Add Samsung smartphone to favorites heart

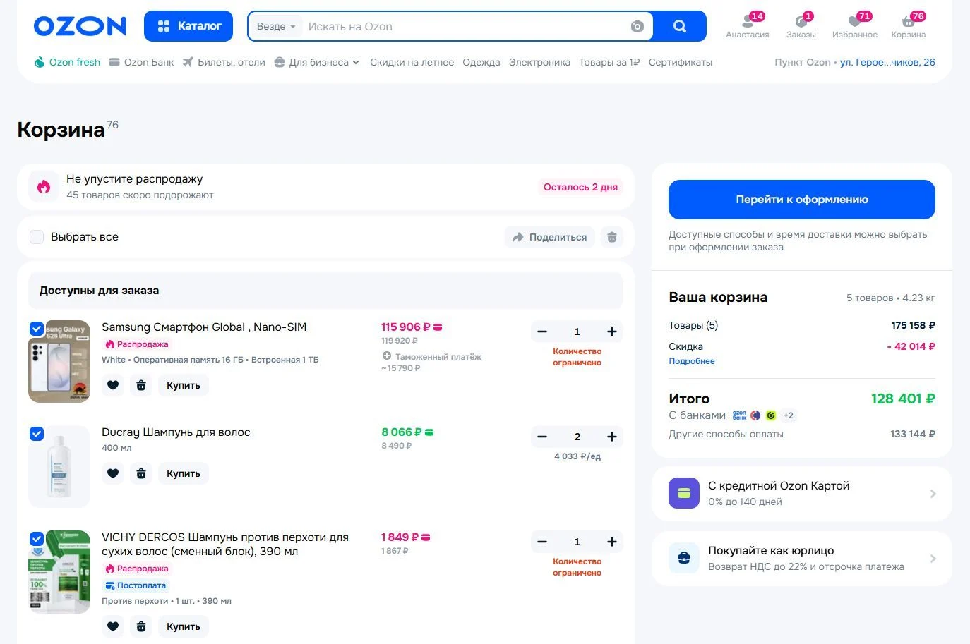[113, 385]
